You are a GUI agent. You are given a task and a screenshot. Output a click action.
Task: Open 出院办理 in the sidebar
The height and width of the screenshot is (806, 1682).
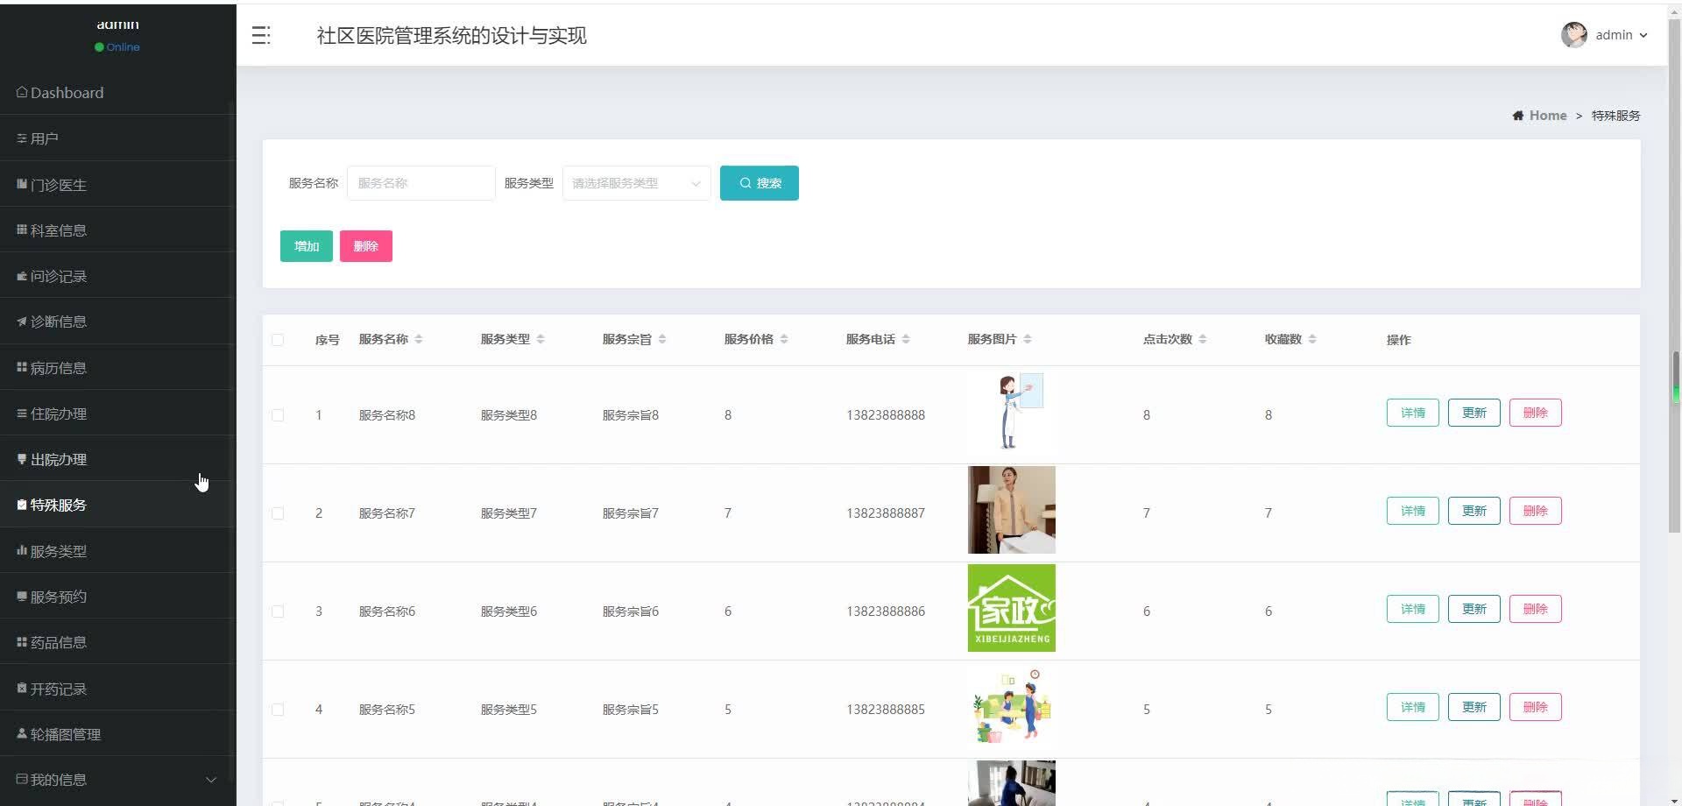[117, 459]
